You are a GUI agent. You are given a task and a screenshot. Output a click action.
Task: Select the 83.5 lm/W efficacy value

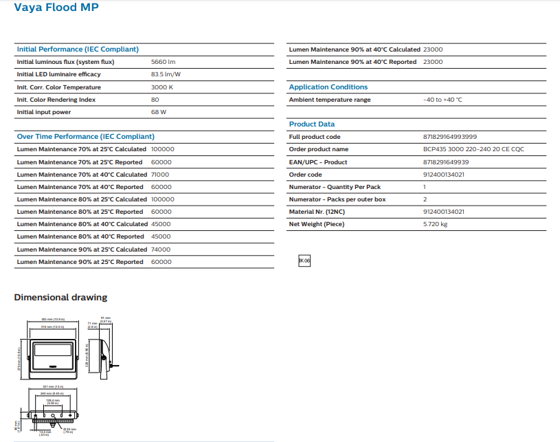click(x=166, y=74)
